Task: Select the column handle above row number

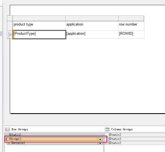Action: pyautogui.click(x=131, y=18)
